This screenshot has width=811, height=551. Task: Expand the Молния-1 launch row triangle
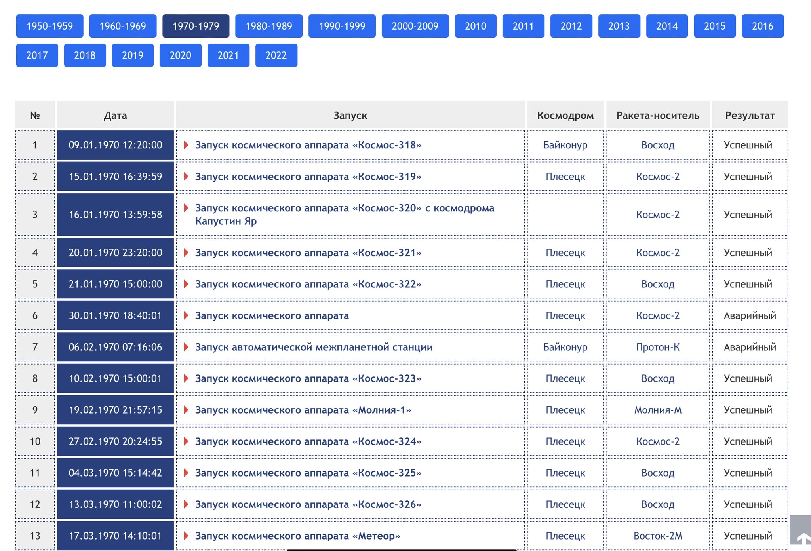[x=186, y=410]
